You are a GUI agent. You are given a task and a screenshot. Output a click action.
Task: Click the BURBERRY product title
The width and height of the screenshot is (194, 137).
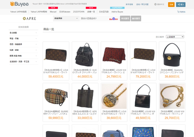56,112
